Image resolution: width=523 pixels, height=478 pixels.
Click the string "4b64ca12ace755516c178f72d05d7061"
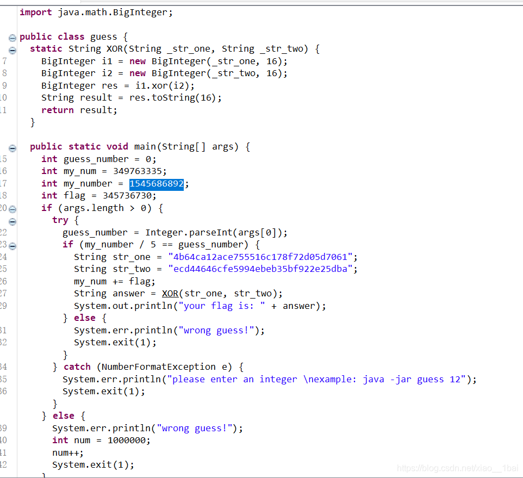(x=260, y=257)
